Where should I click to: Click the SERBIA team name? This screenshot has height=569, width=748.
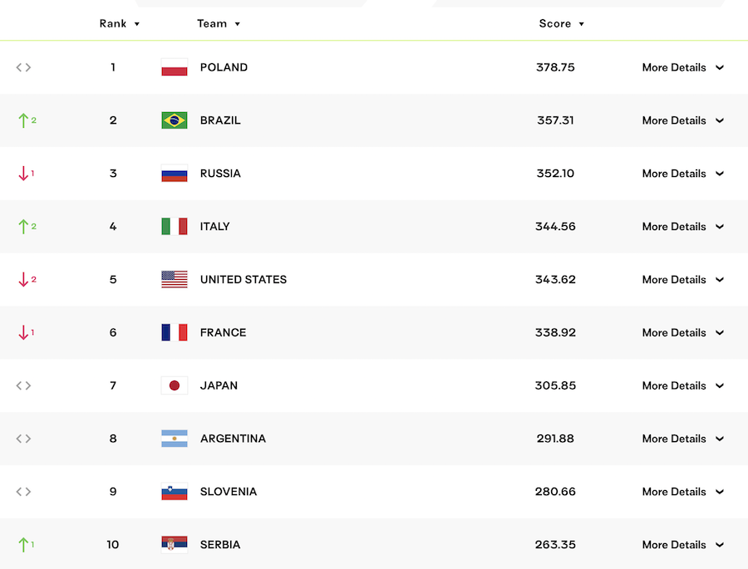pos(220,545)
